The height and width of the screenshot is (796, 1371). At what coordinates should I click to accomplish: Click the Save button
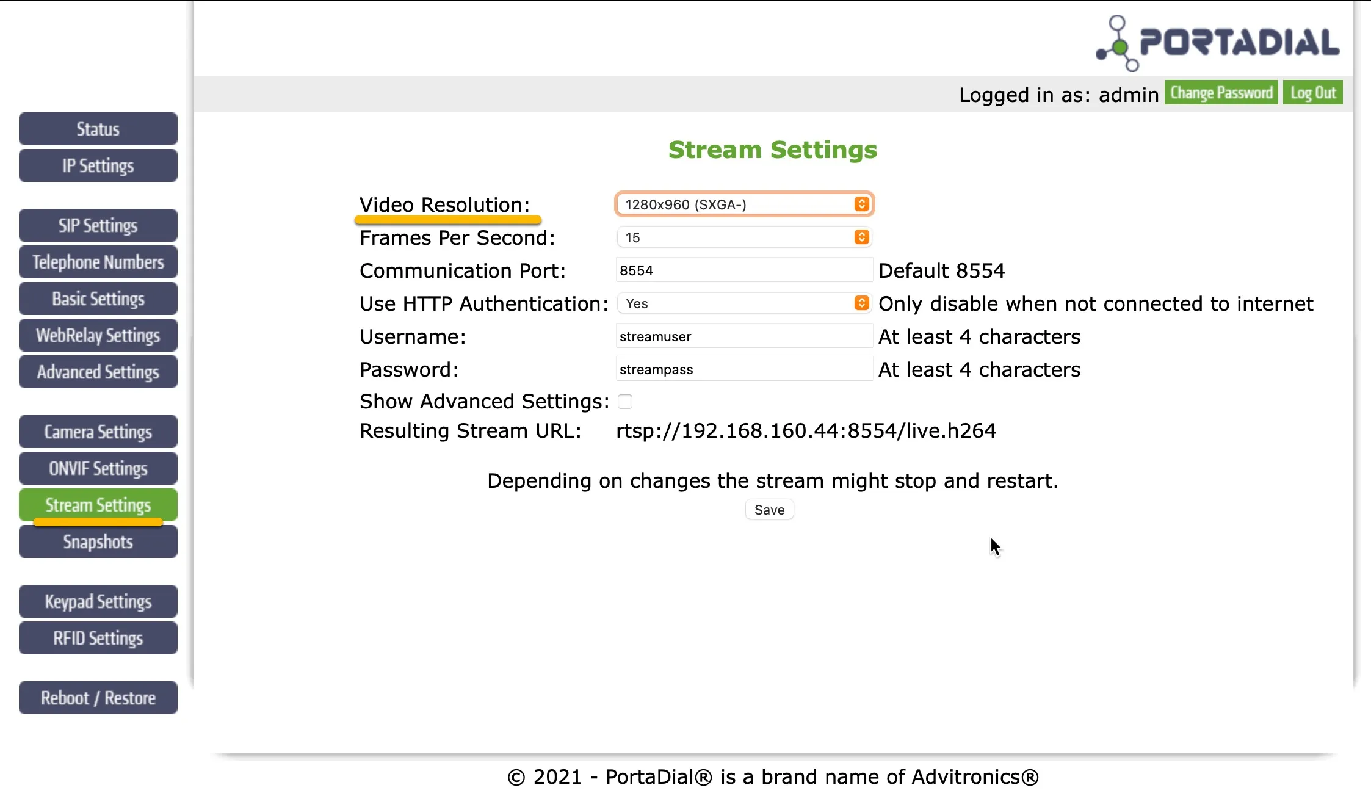(x=769, y=510)
